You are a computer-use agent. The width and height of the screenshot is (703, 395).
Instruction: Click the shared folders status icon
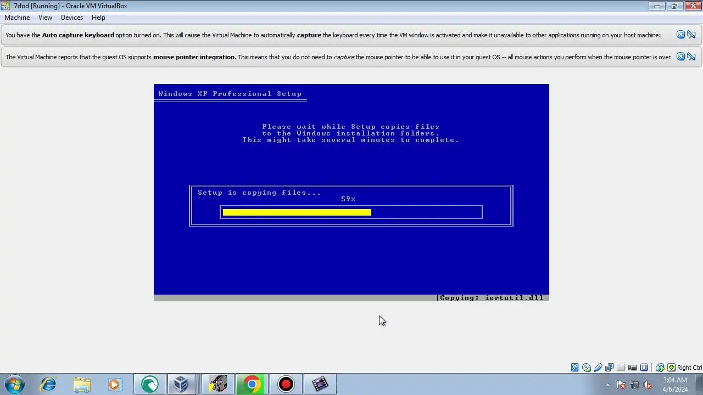click(x=621, y=368)
